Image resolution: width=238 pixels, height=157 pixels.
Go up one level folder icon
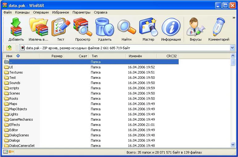tap(9, 48)
